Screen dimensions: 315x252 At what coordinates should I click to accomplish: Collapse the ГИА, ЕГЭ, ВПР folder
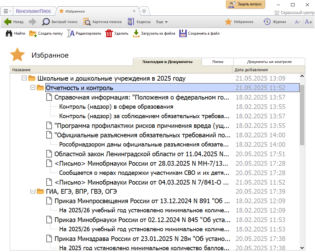[x=33, y=191]
